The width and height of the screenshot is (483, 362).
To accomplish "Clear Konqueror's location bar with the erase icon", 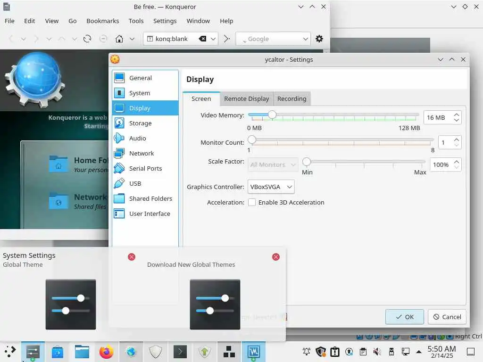I will point(202,39).
